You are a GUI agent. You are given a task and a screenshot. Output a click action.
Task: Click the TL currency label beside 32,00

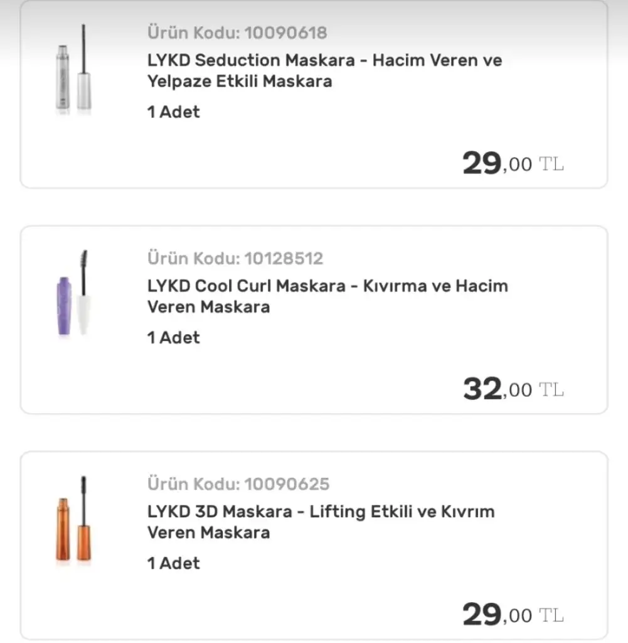coord(551,390)
